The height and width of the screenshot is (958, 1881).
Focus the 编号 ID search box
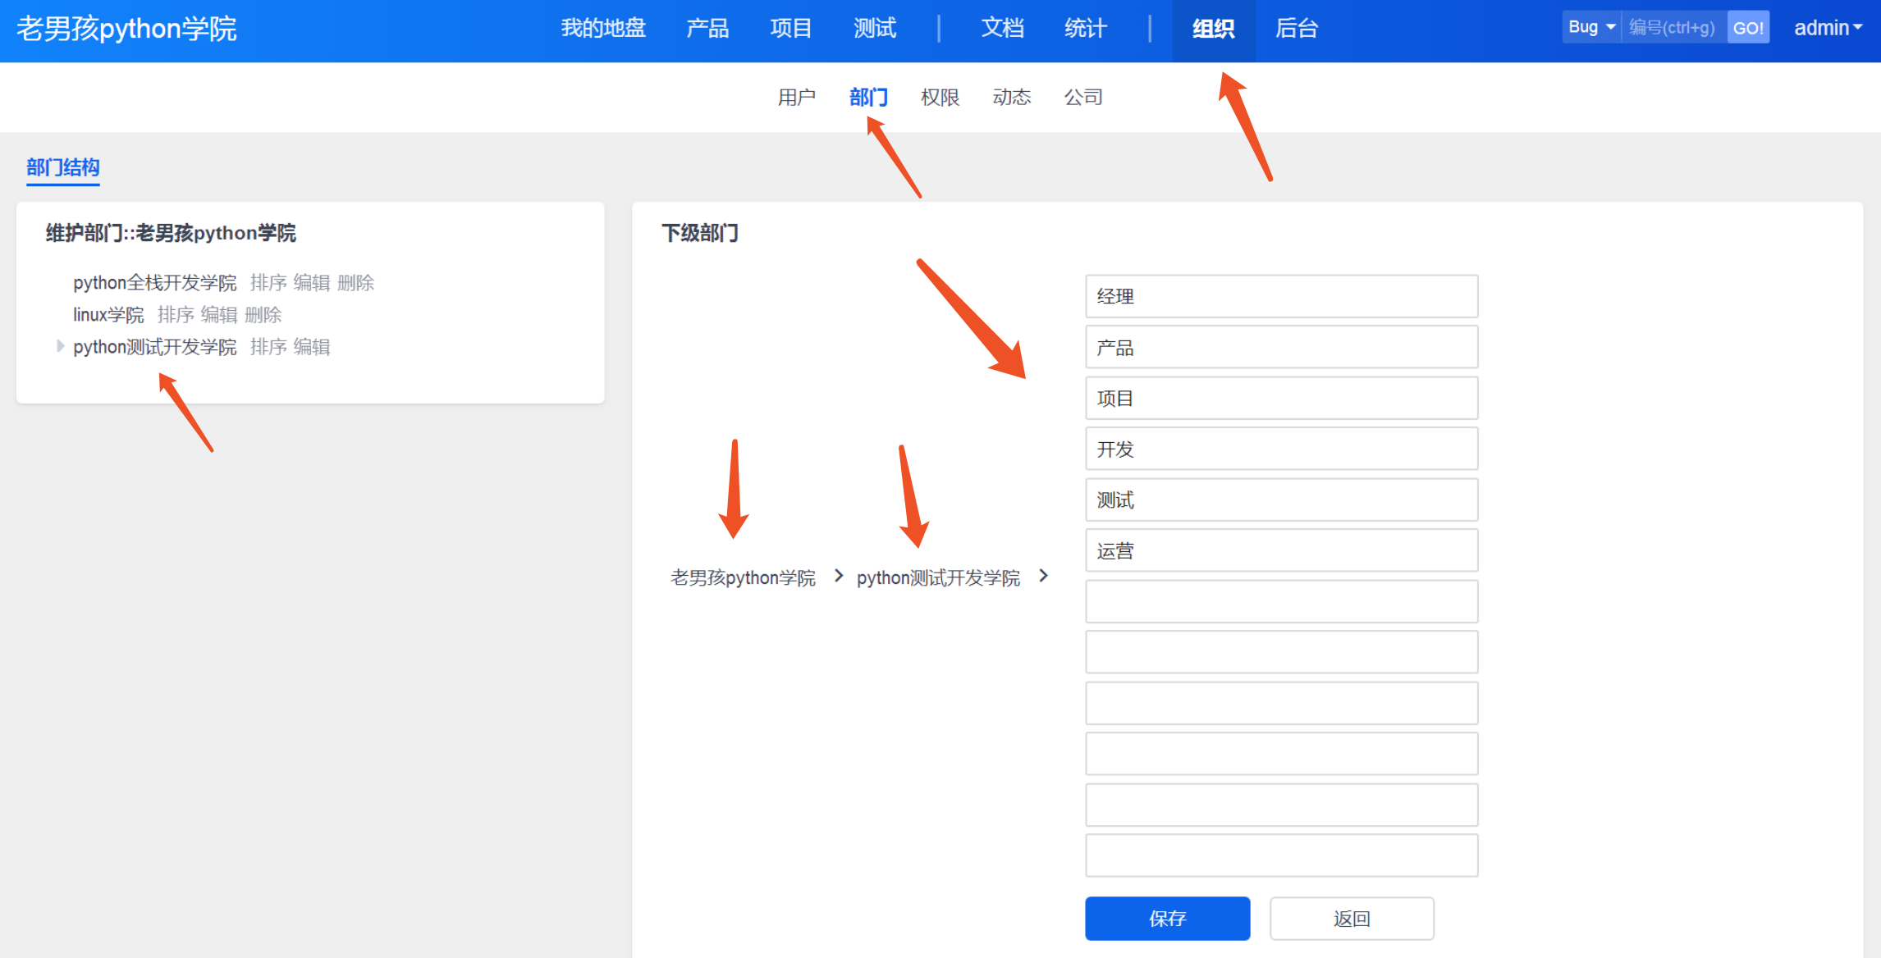tap(1673, 28)
